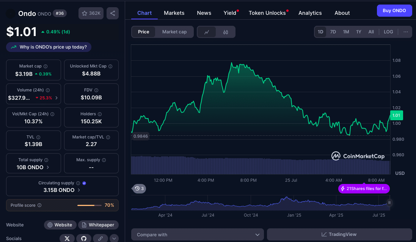Open the Analytics tab
The image size is (416, 242).
[310, 13]
